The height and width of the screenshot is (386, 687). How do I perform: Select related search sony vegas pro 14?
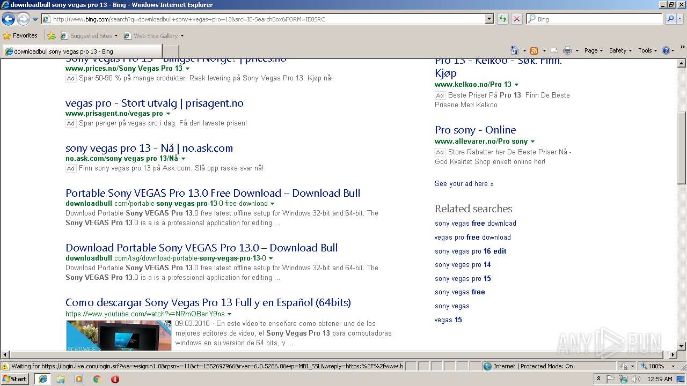pyautogui.click(x=463, y=264)
